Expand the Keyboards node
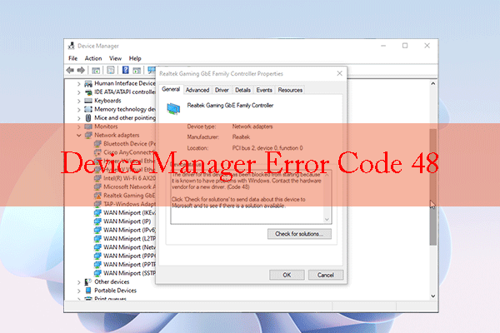 pyautogui.click(x=79, y=101)
